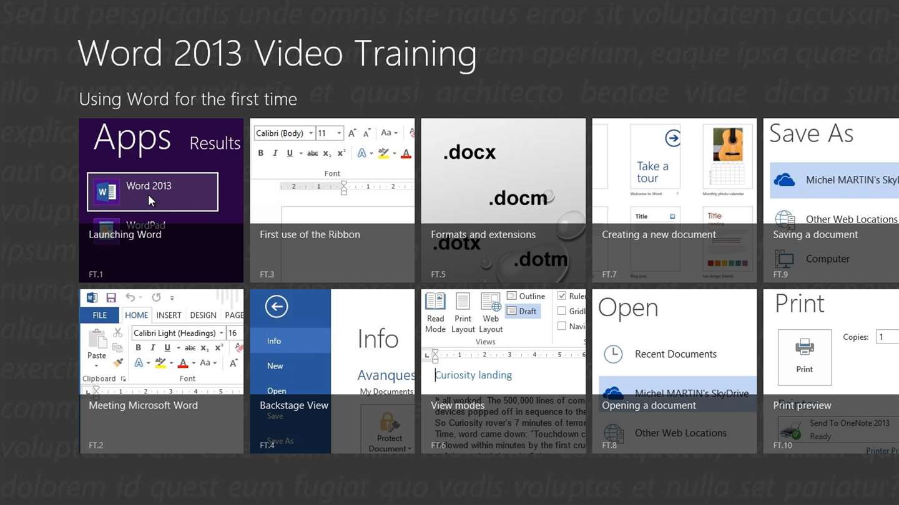Click the Aa change case button in Ribbon thumbnail
Image resolution: width=899 pixels, height=505 pixels.
(x=389, y=133)
